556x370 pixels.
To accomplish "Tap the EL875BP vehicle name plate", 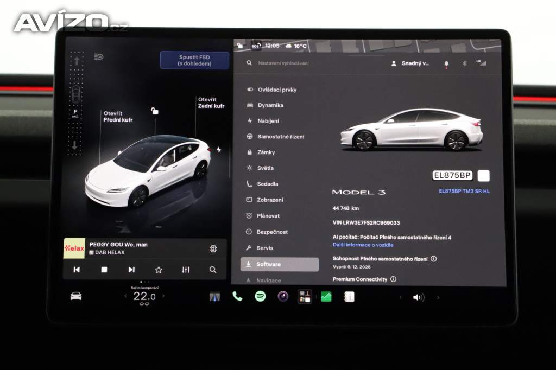I will point(452,175).
